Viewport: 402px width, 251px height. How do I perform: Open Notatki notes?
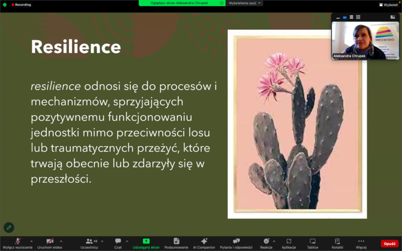click(337, 243)
